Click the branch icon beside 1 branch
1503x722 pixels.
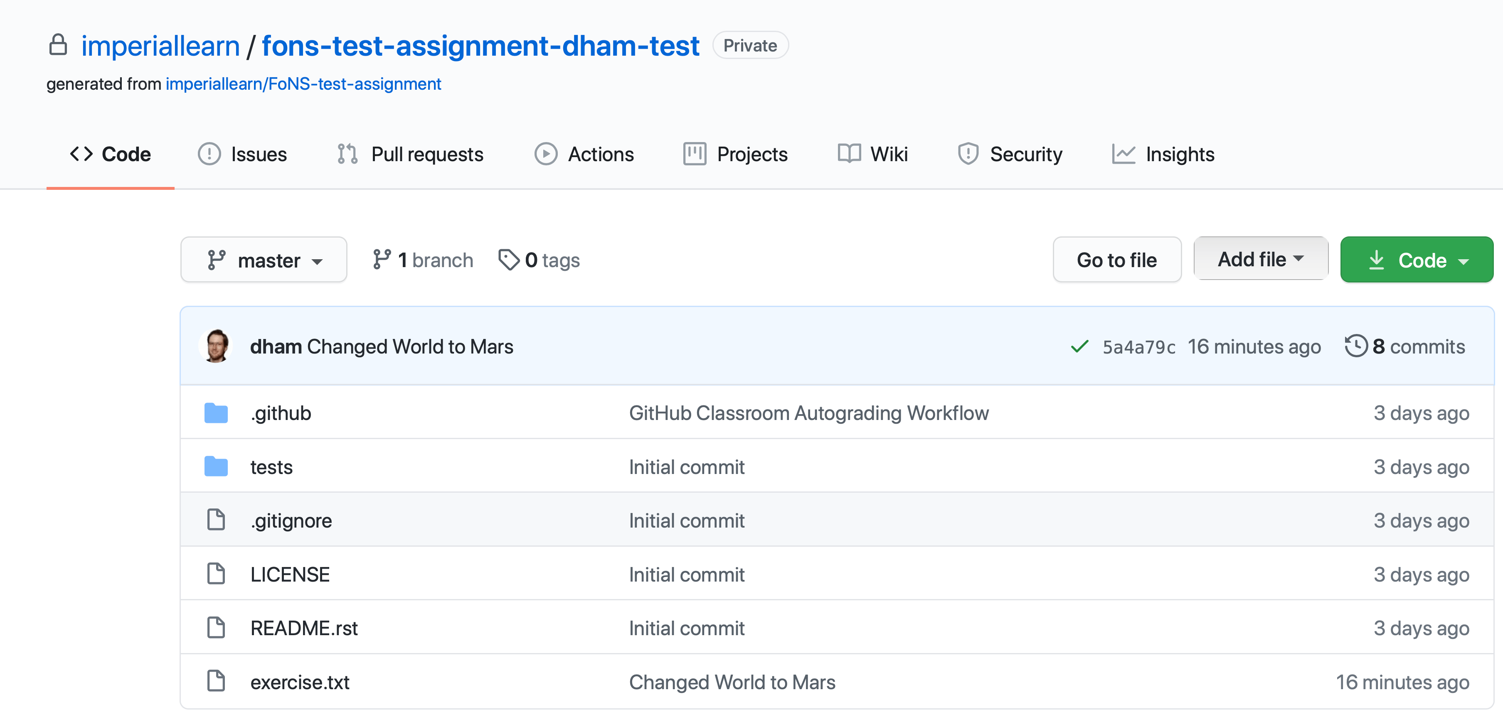382,260
